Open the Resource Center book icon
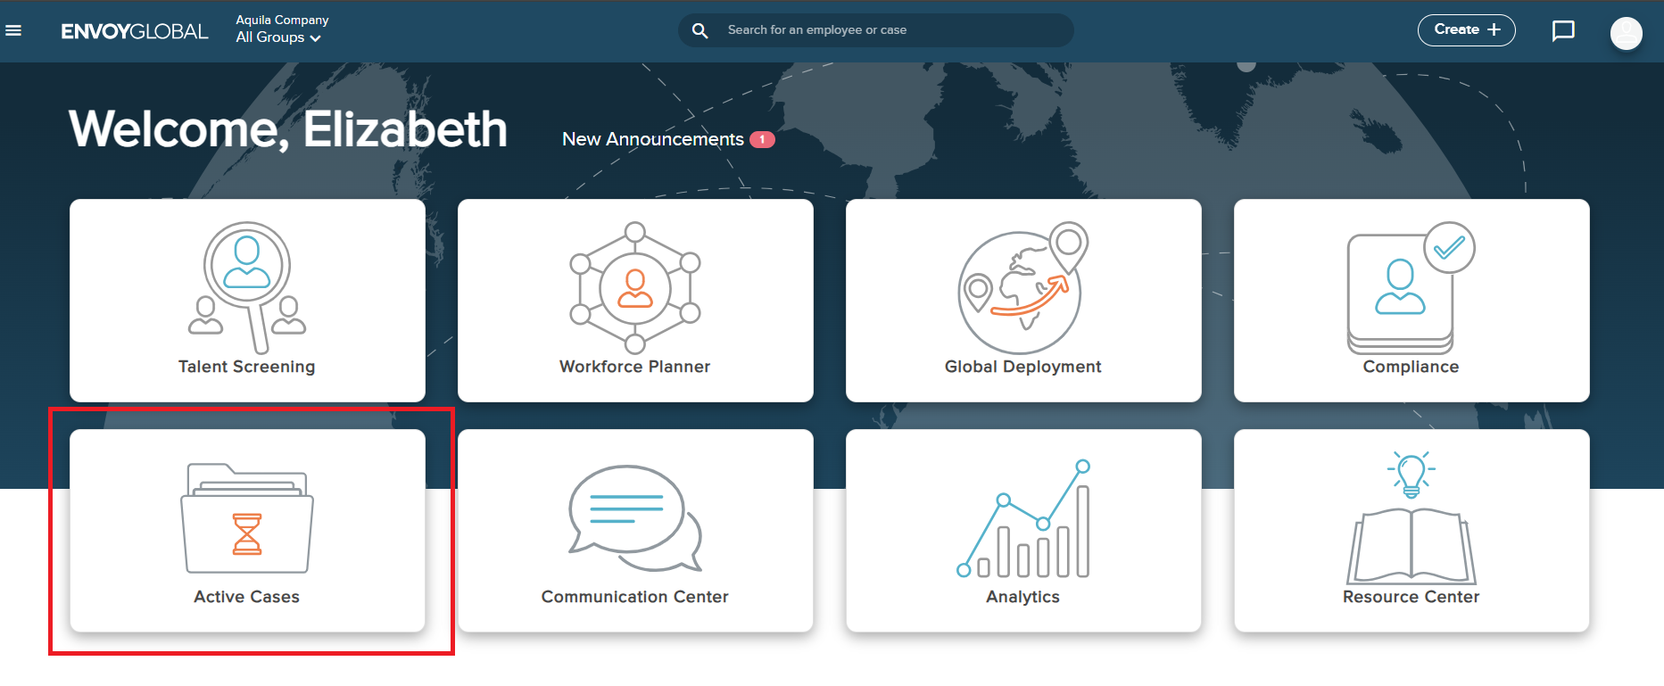 (x=1411, y=520)
